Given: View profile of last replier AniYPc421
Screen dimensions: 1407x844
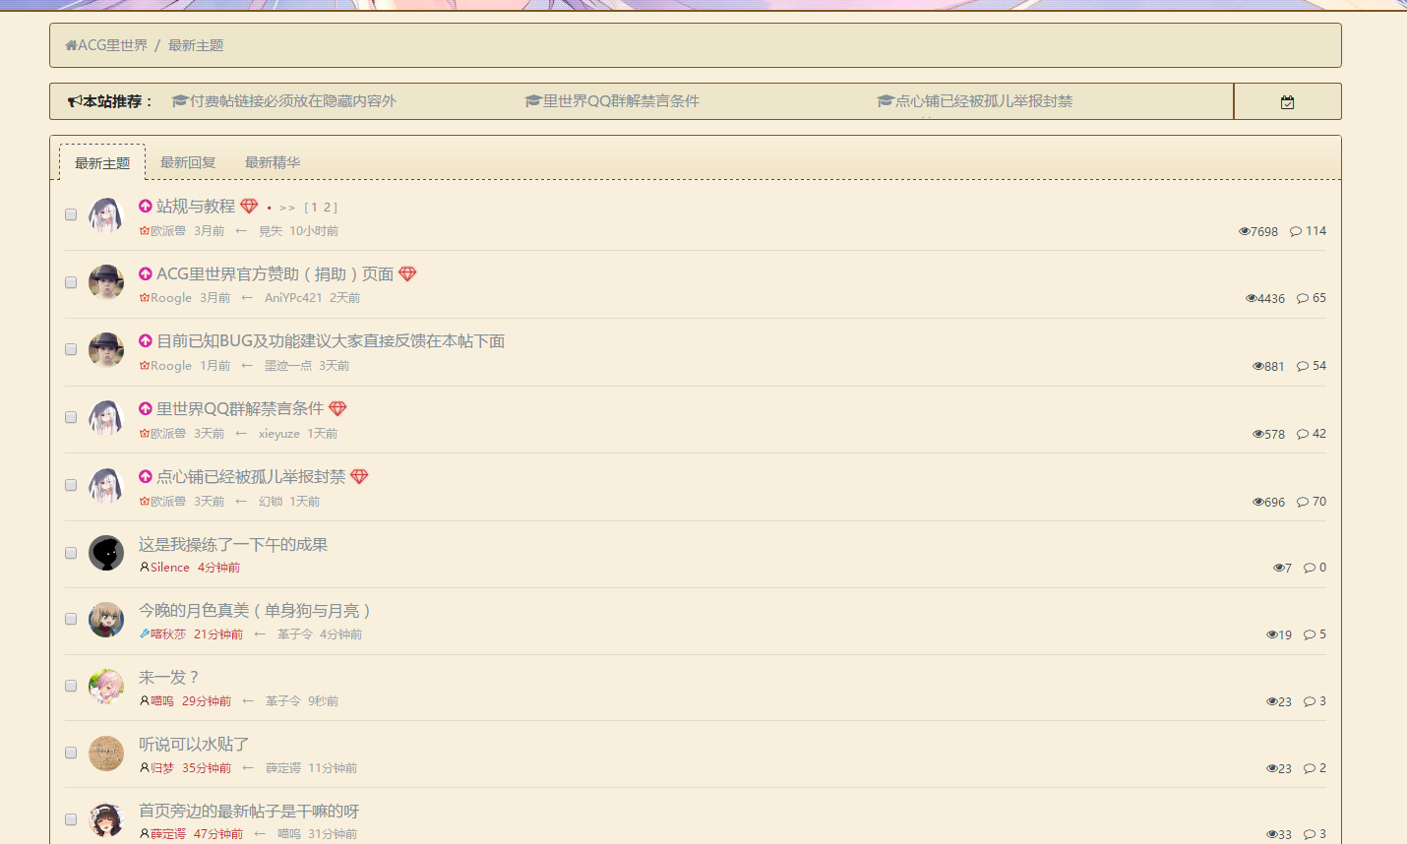Looking at the screenshot, I should click(293, 298).
